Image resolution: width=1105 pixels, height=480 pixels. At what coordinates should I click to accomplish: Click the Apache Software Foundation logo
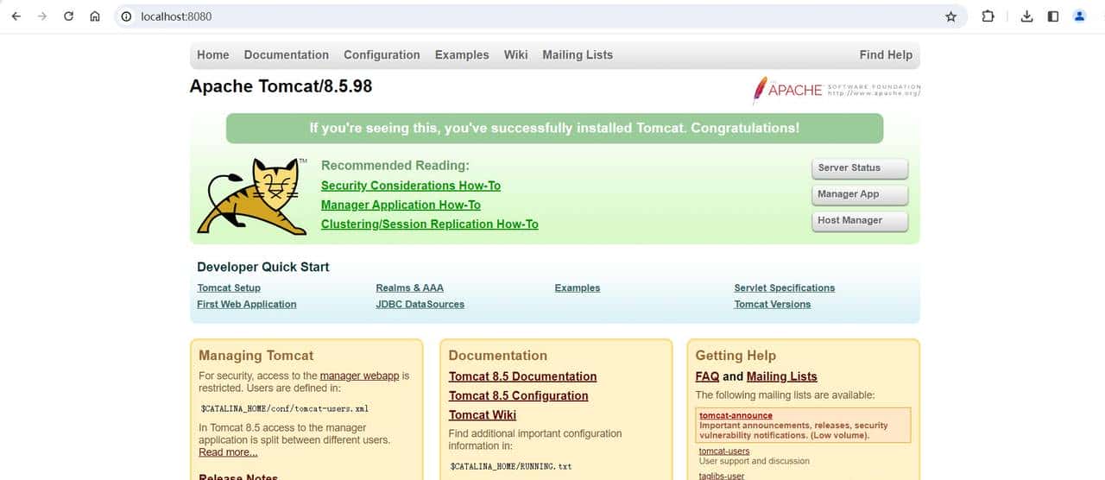836,90
